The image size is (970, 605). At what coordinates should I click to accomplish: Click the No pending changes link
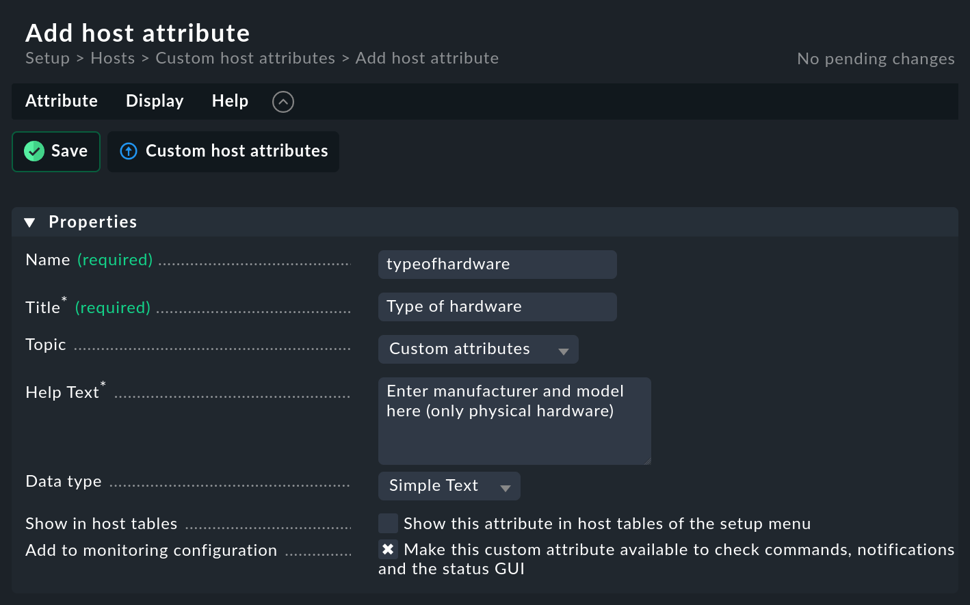point(876,59)
